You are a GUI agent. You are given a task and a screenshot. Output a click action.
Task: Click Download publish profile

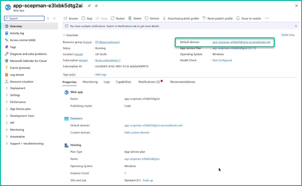pos(181,18)
